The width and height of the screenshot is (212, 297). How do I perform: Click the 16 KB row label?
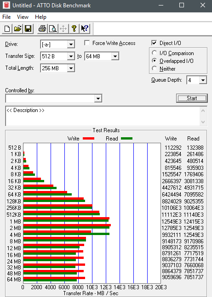click(x=14, y=181)
